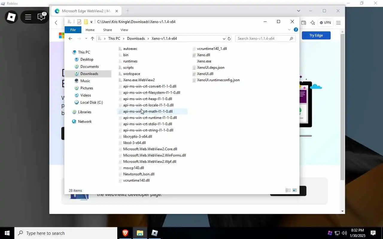Go back in Edge window

pos(56,23)
